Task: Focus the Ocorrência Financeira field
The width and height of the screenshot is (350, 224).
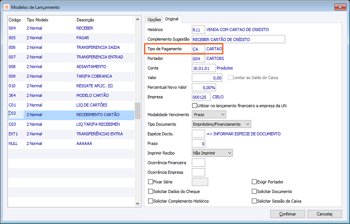Action: [x=199, y=163]
